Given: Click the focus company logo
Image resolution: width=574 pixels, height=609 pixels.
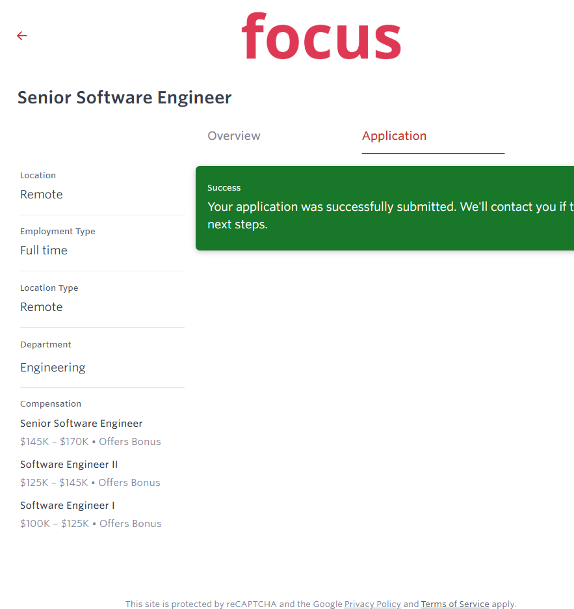Looking at the screenshot, I should click(321, 36).
